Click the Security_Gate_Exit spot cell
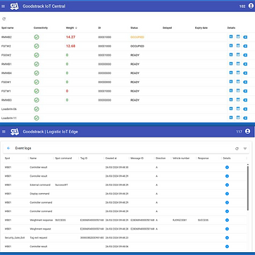255x255 pixels. click(15, 238)
